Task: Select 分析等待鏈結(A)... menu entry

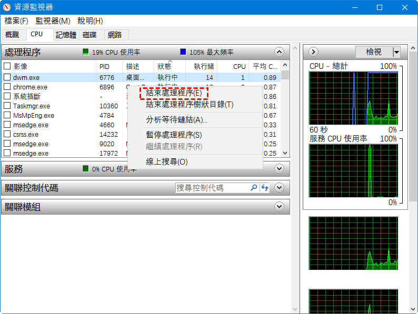Action: pyautogui.click(x=176, y=120)
